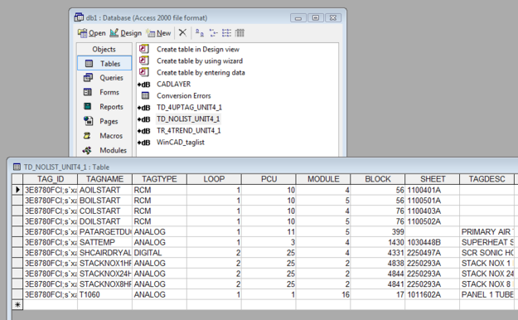
Task: Click the new record asterisk row selector
Action: (x=17, y=305)
